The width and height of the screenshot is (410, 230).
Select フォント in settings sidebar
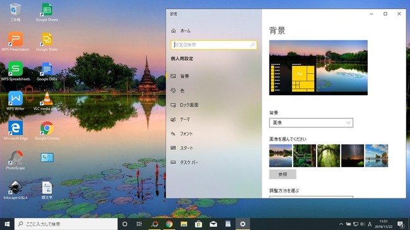(x=214, y=134)
